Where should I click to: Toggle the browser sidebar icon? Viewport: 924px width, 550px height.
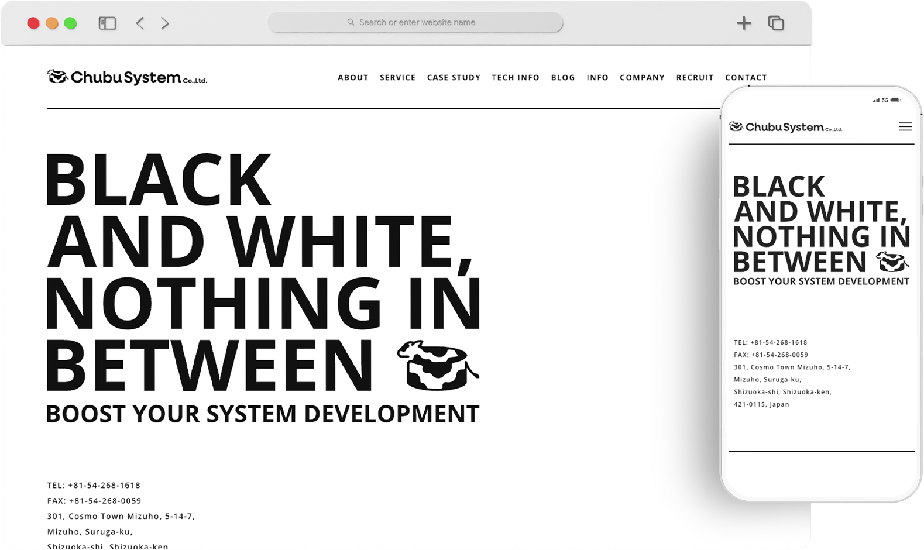107,23
